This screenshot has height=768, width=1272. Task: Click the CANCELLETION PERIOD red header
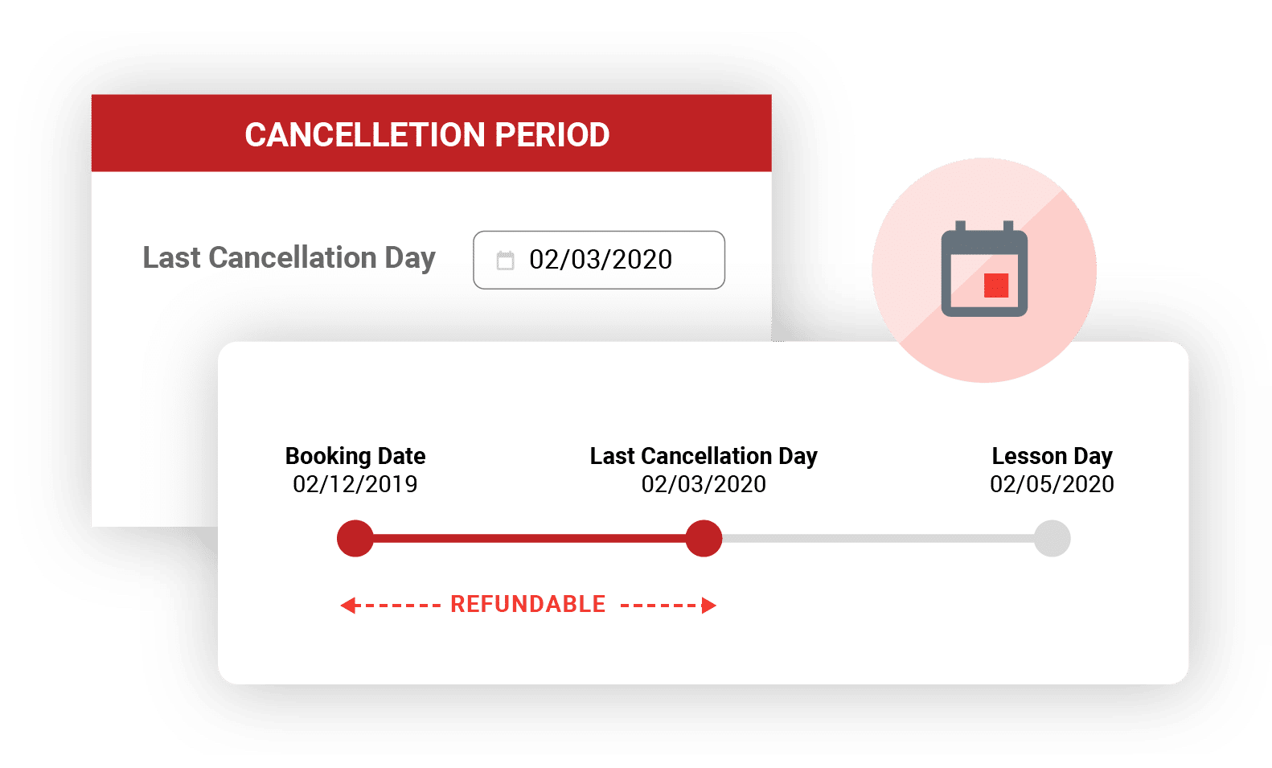[432, 133]
